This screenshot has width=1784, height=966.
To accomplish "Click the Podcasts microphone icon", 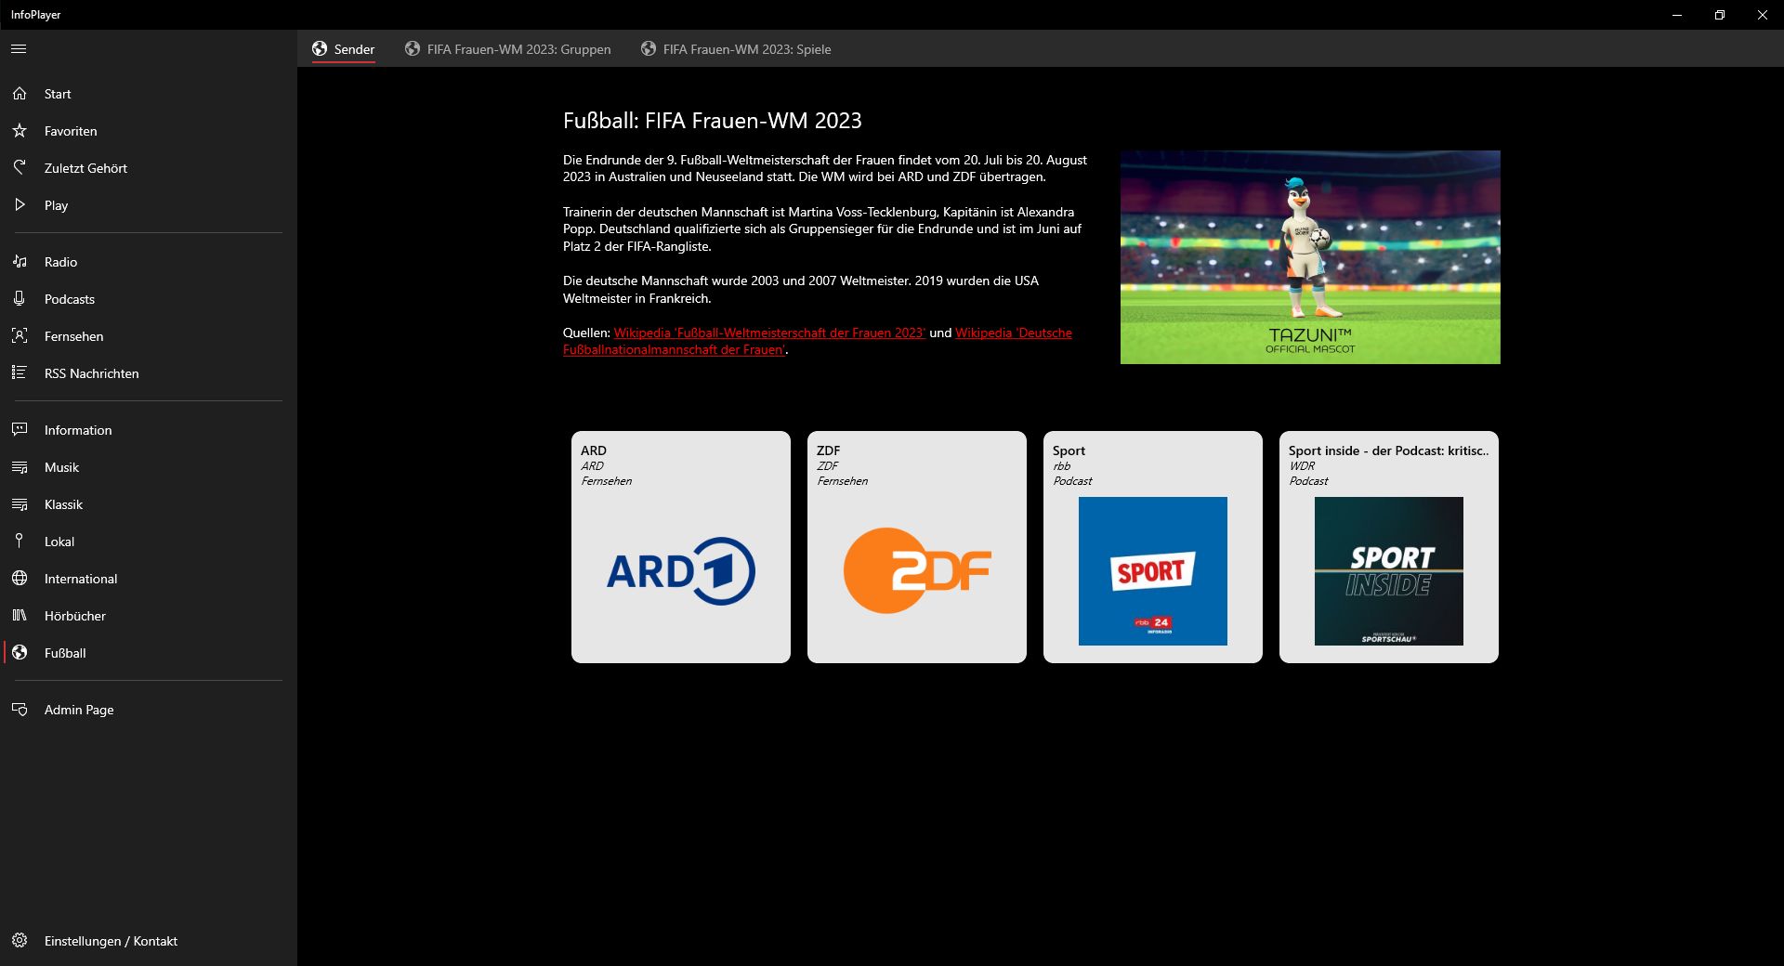I will point(20,299).
